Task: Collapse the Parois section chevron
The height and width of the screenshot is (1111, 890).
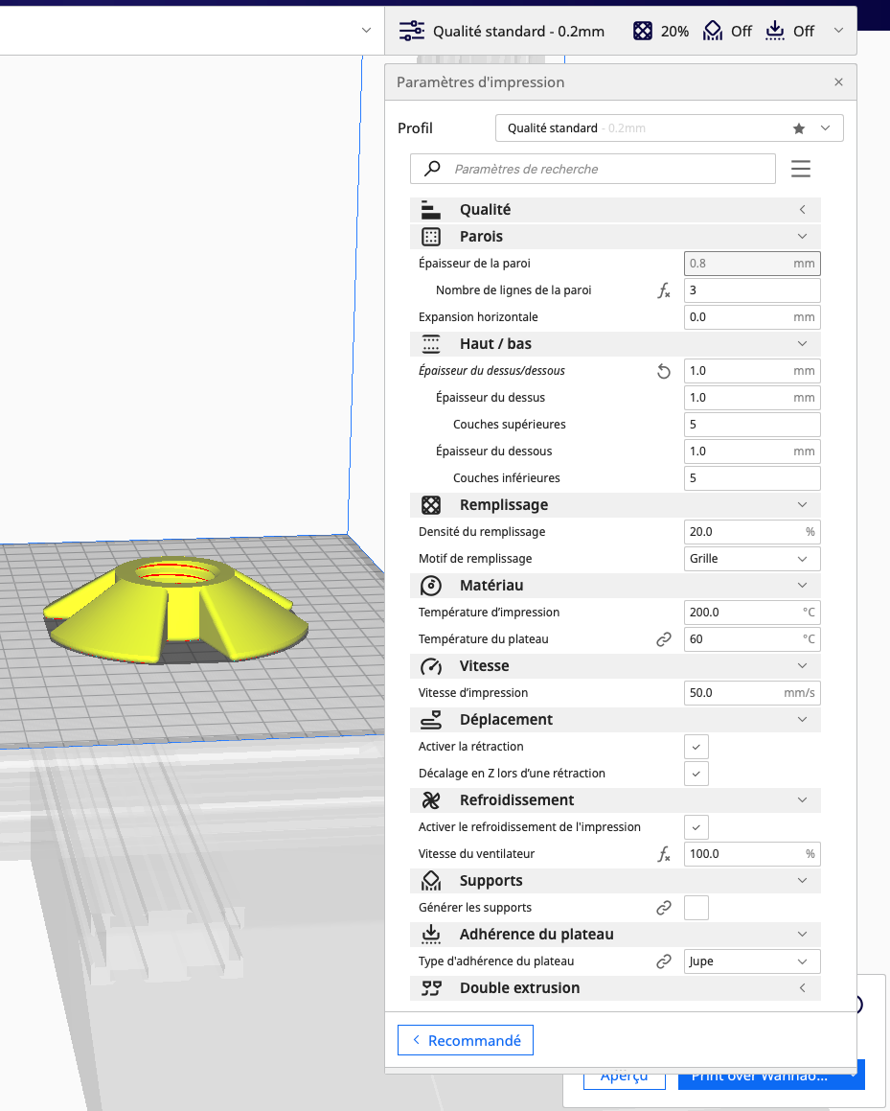Action: point(802,237)
